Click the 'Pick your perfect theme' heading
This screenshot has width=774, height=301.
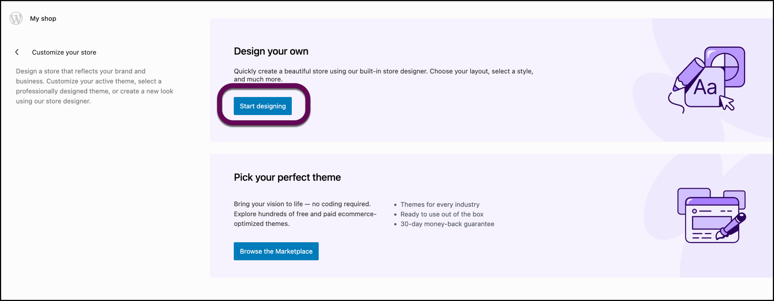coord(287,177)
